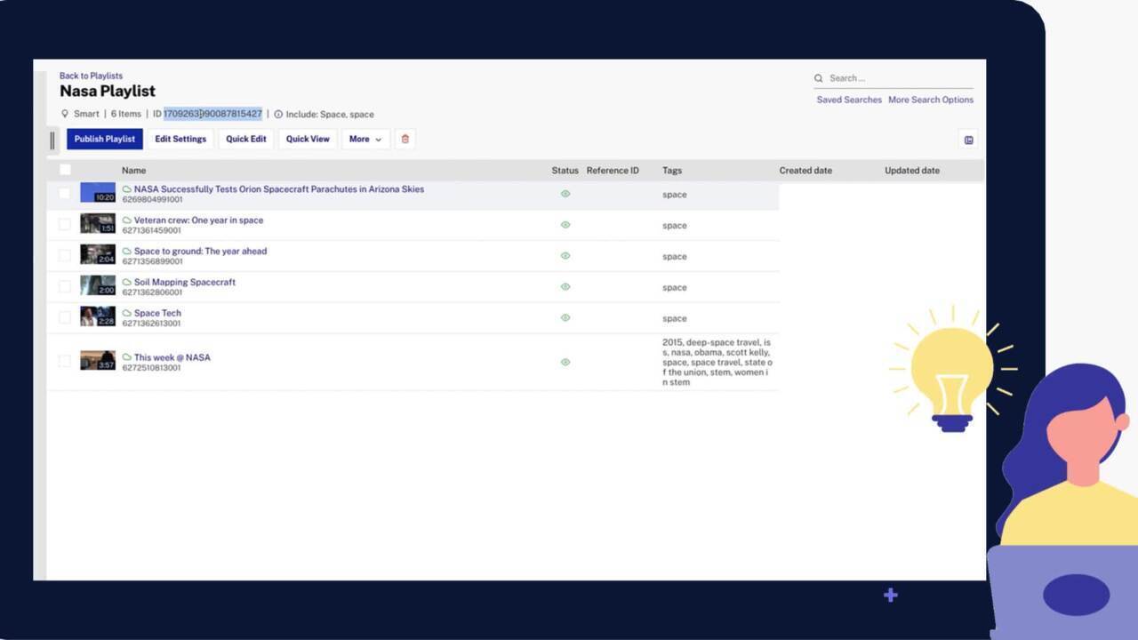Click the tags cell of This week @ NASA

point(717,362)
